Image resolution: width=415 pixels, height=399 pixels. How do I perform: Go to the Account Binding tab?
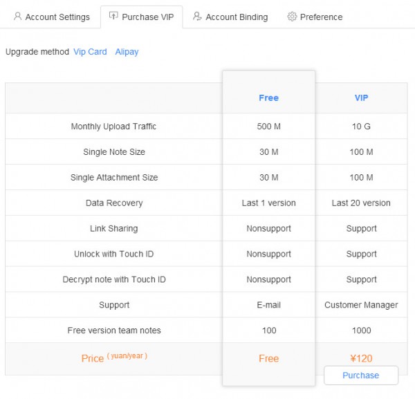236,17
